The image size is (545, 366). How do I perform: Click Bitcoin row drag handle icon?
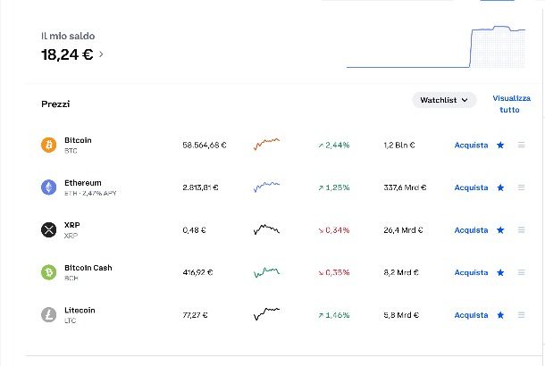coord(522,145)
